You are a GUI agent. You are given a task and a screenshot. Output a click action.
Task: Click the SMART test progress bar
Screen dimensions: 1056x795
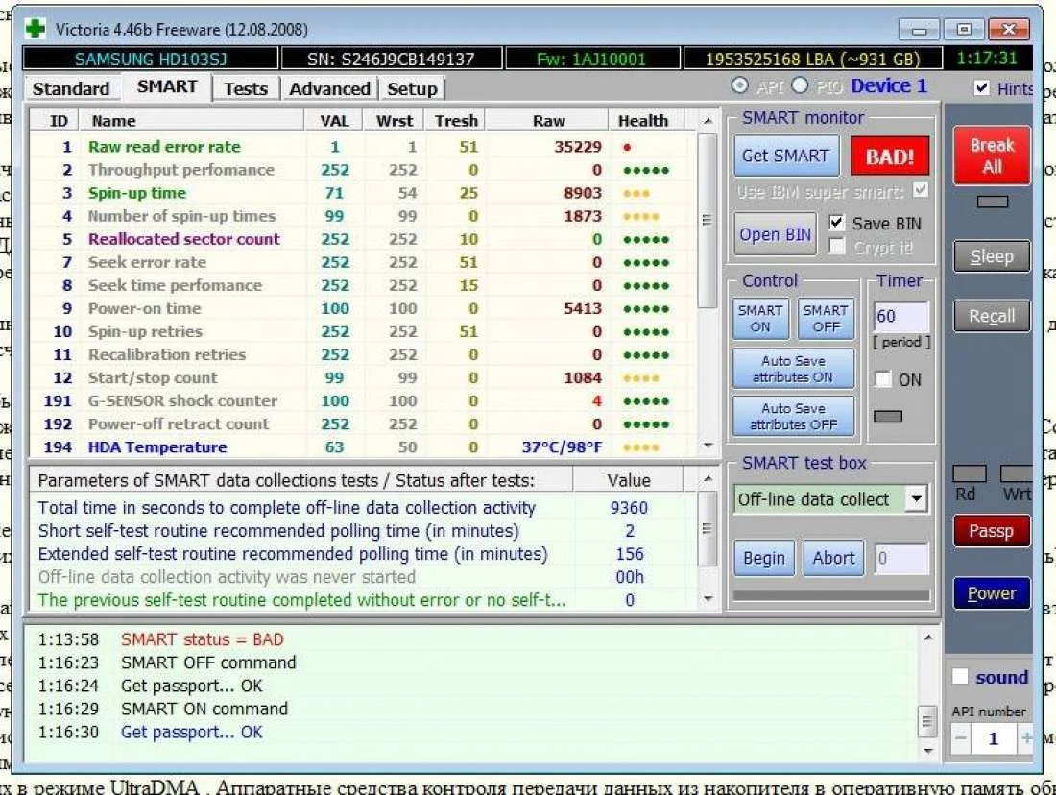click(831, 595)
